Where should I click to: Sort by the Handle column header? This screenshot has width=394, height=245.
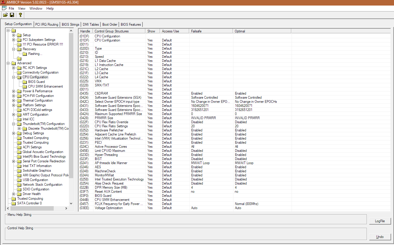coord(86,31)
